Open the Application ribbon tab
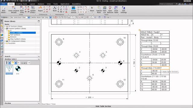Image resolution: width=193 pixels, height=108 pixels. tap(65, 4)
